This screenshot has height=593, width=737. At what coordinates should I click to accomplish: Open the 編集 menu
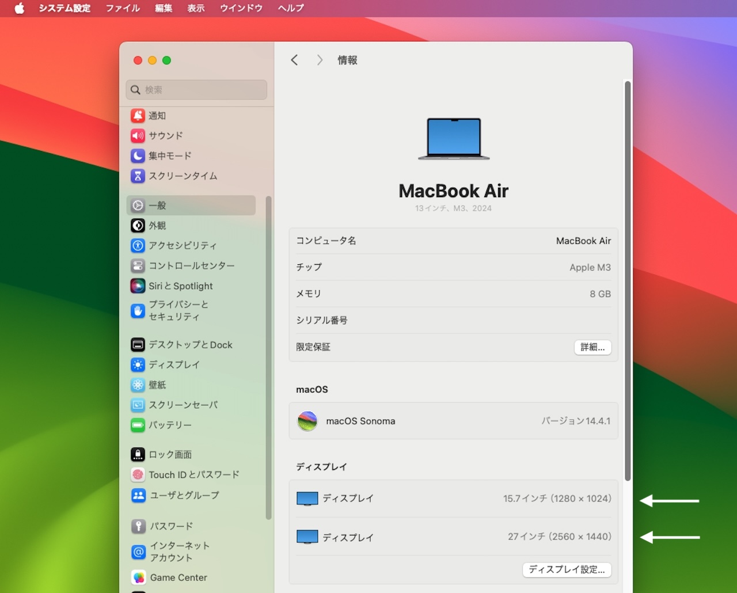164,8
